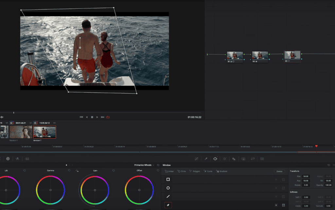Viewport: 335px width, 210px height.
Task: Play the clip in reverse
Action: coord(87,117)
